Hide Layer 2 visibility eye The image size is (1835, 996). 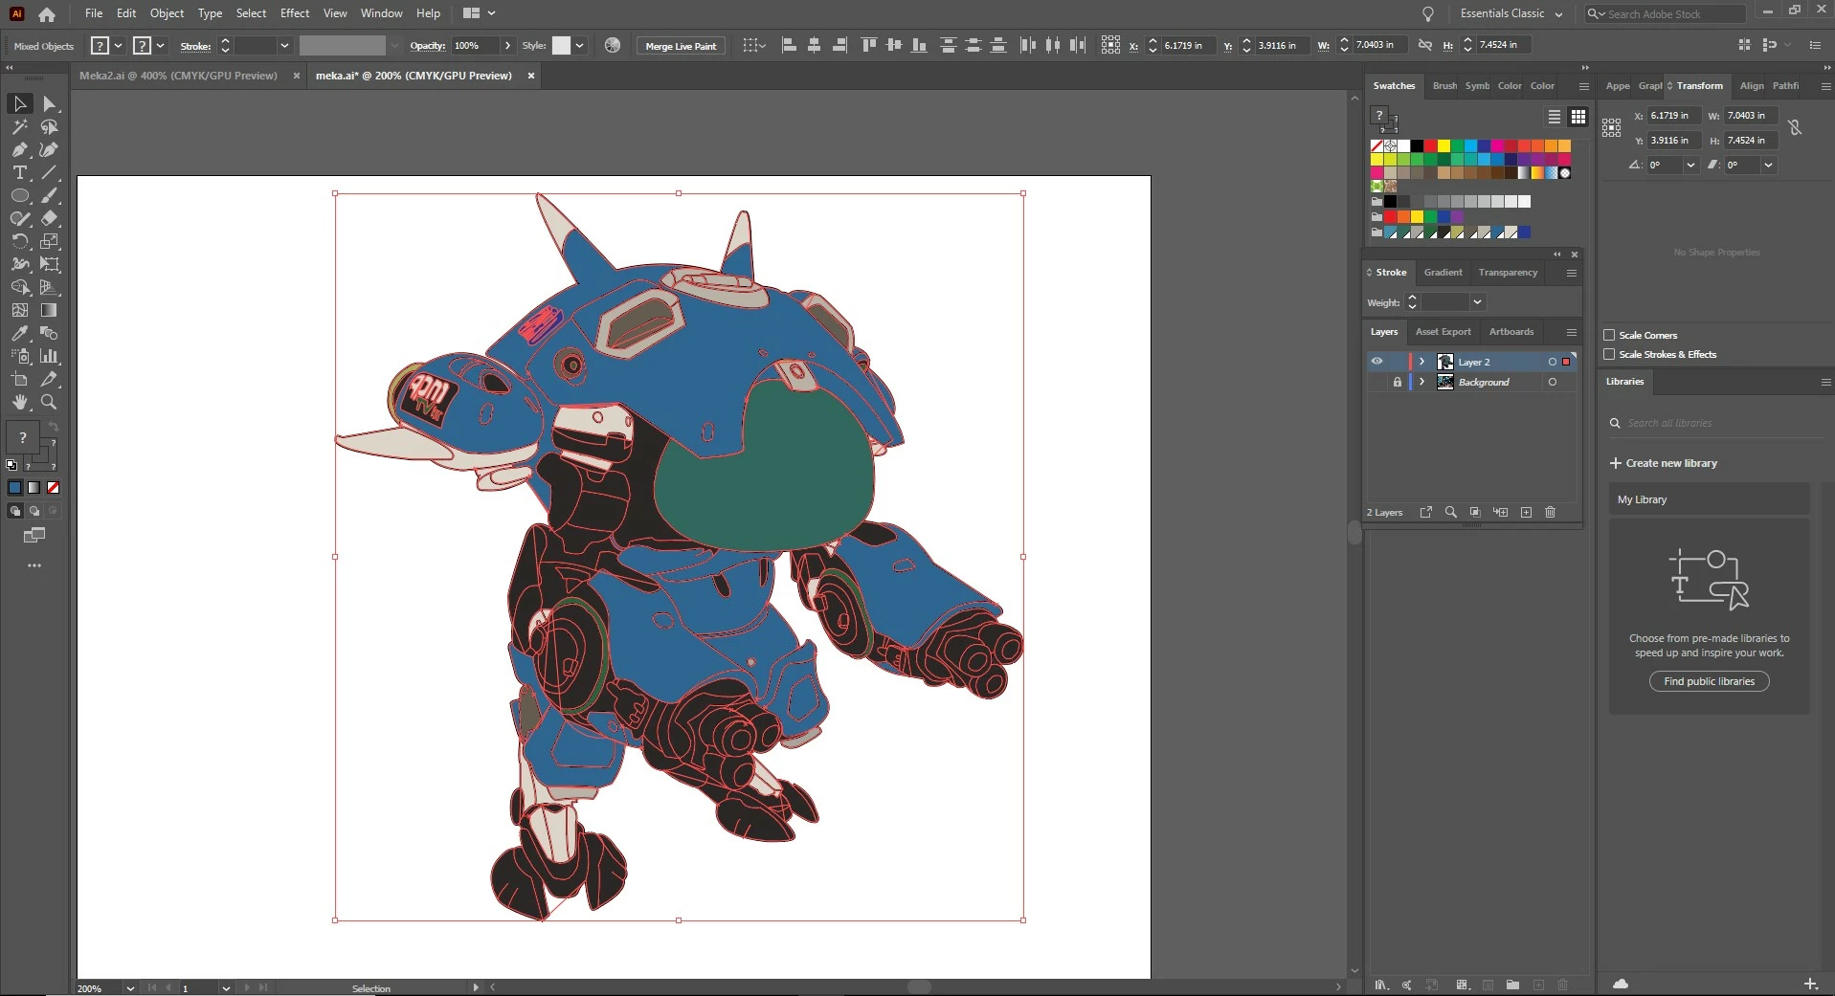(x=1376, y=362)
